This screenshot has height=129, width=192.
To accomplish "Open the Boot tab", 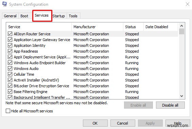I will tap(24, 16).
